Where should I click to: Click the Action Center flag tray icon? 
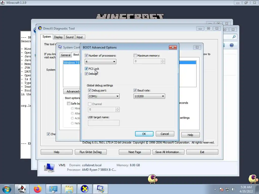[221, 189]
